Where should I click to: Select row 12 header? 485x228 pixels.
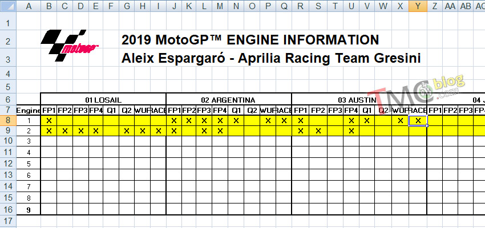(x=8, y=164)
